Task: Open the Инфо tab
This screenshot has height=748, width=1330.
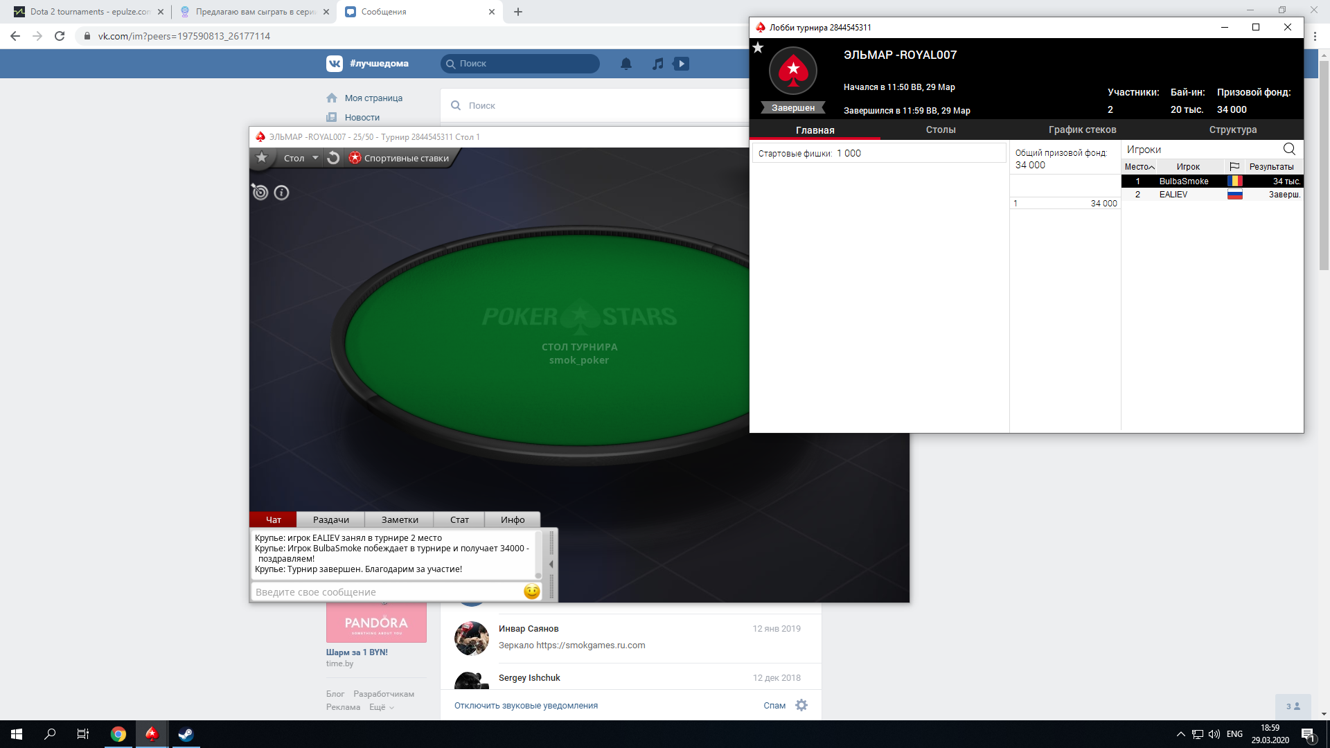Action: click(513, 519)
